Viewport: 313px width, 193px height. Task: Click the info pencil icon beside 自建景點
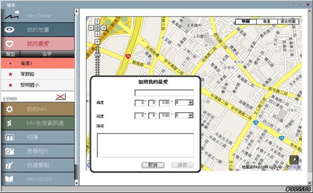[9, 165]
